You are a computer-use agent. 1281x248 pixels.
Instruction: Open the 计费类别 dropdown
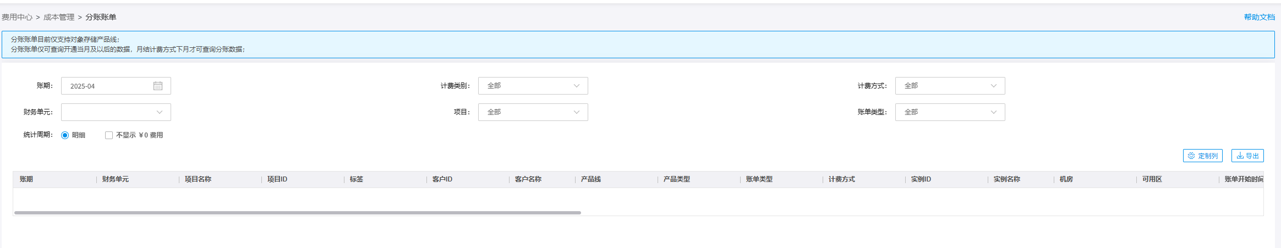click(533, 86)
